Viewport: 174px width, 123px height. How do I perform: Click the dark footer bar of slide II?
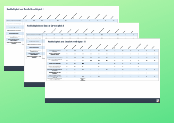pos(35,84)
